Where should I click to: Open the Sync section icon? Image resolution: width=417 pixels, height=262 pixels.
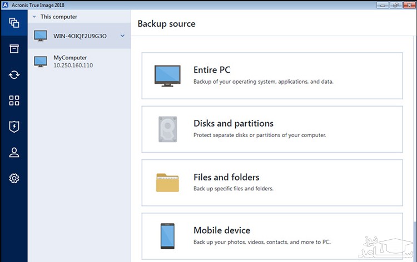14,74
